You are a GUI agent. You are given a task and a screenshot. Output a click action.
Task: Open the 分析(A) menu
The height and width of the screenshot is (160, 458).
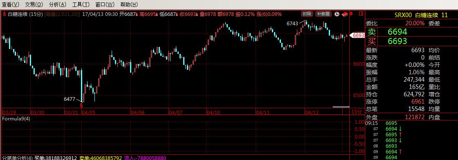58,4
